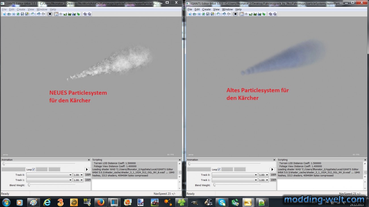This screenshot has height=207, width=369.
Task: Click Redo arrow in left editor toolbar
Action: 43,14
